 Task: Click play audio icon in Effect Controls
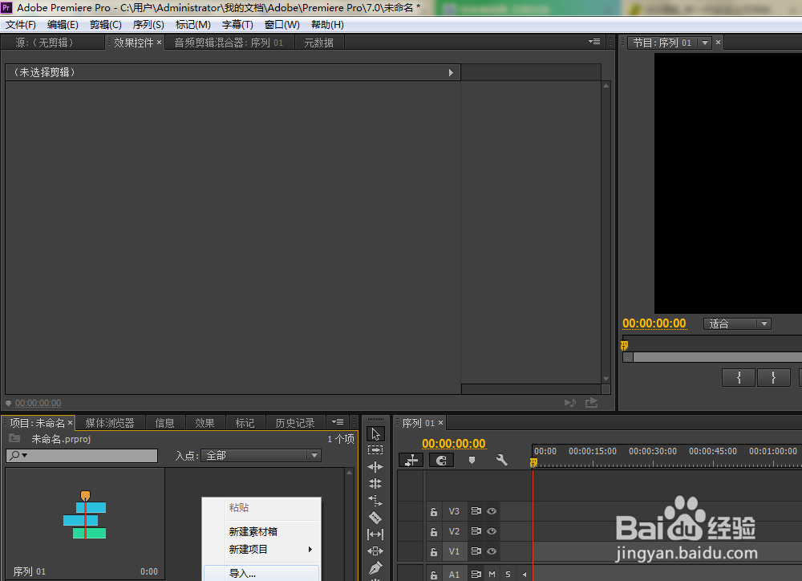569,403
